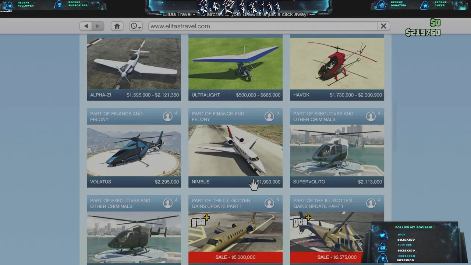
Task: Click the Recent Subscriber overlay icon
Action: (x=59, y=5)
